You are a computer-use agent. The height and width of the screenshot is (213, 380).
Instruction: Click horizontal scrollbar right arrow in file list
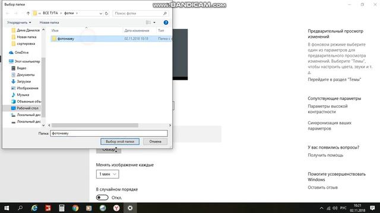click(170, 125)
